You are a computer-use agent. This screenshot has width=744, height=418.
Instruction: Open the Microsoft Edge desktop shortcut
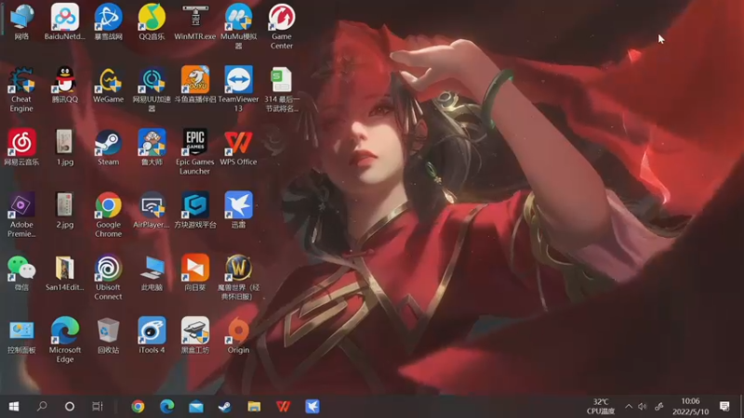[65, 340]
